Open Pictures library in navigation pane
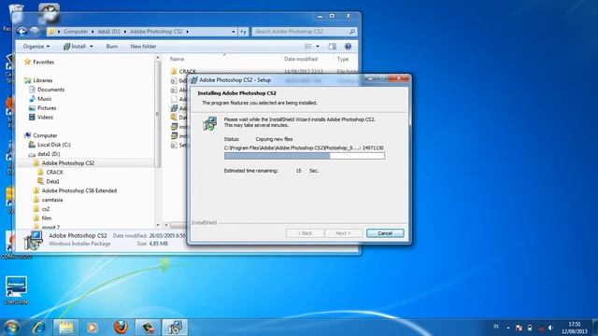598x336 pixels. click(47, 108)
